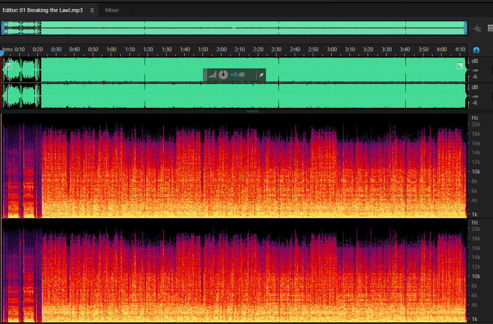
Task: Click the 2:10 mark on the ruler
Action: tap(240, 49)
